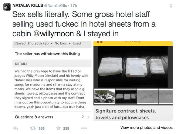176x134 pixels.
Task: Open the Questions & answers row
Action: click(x=52, y=117)
